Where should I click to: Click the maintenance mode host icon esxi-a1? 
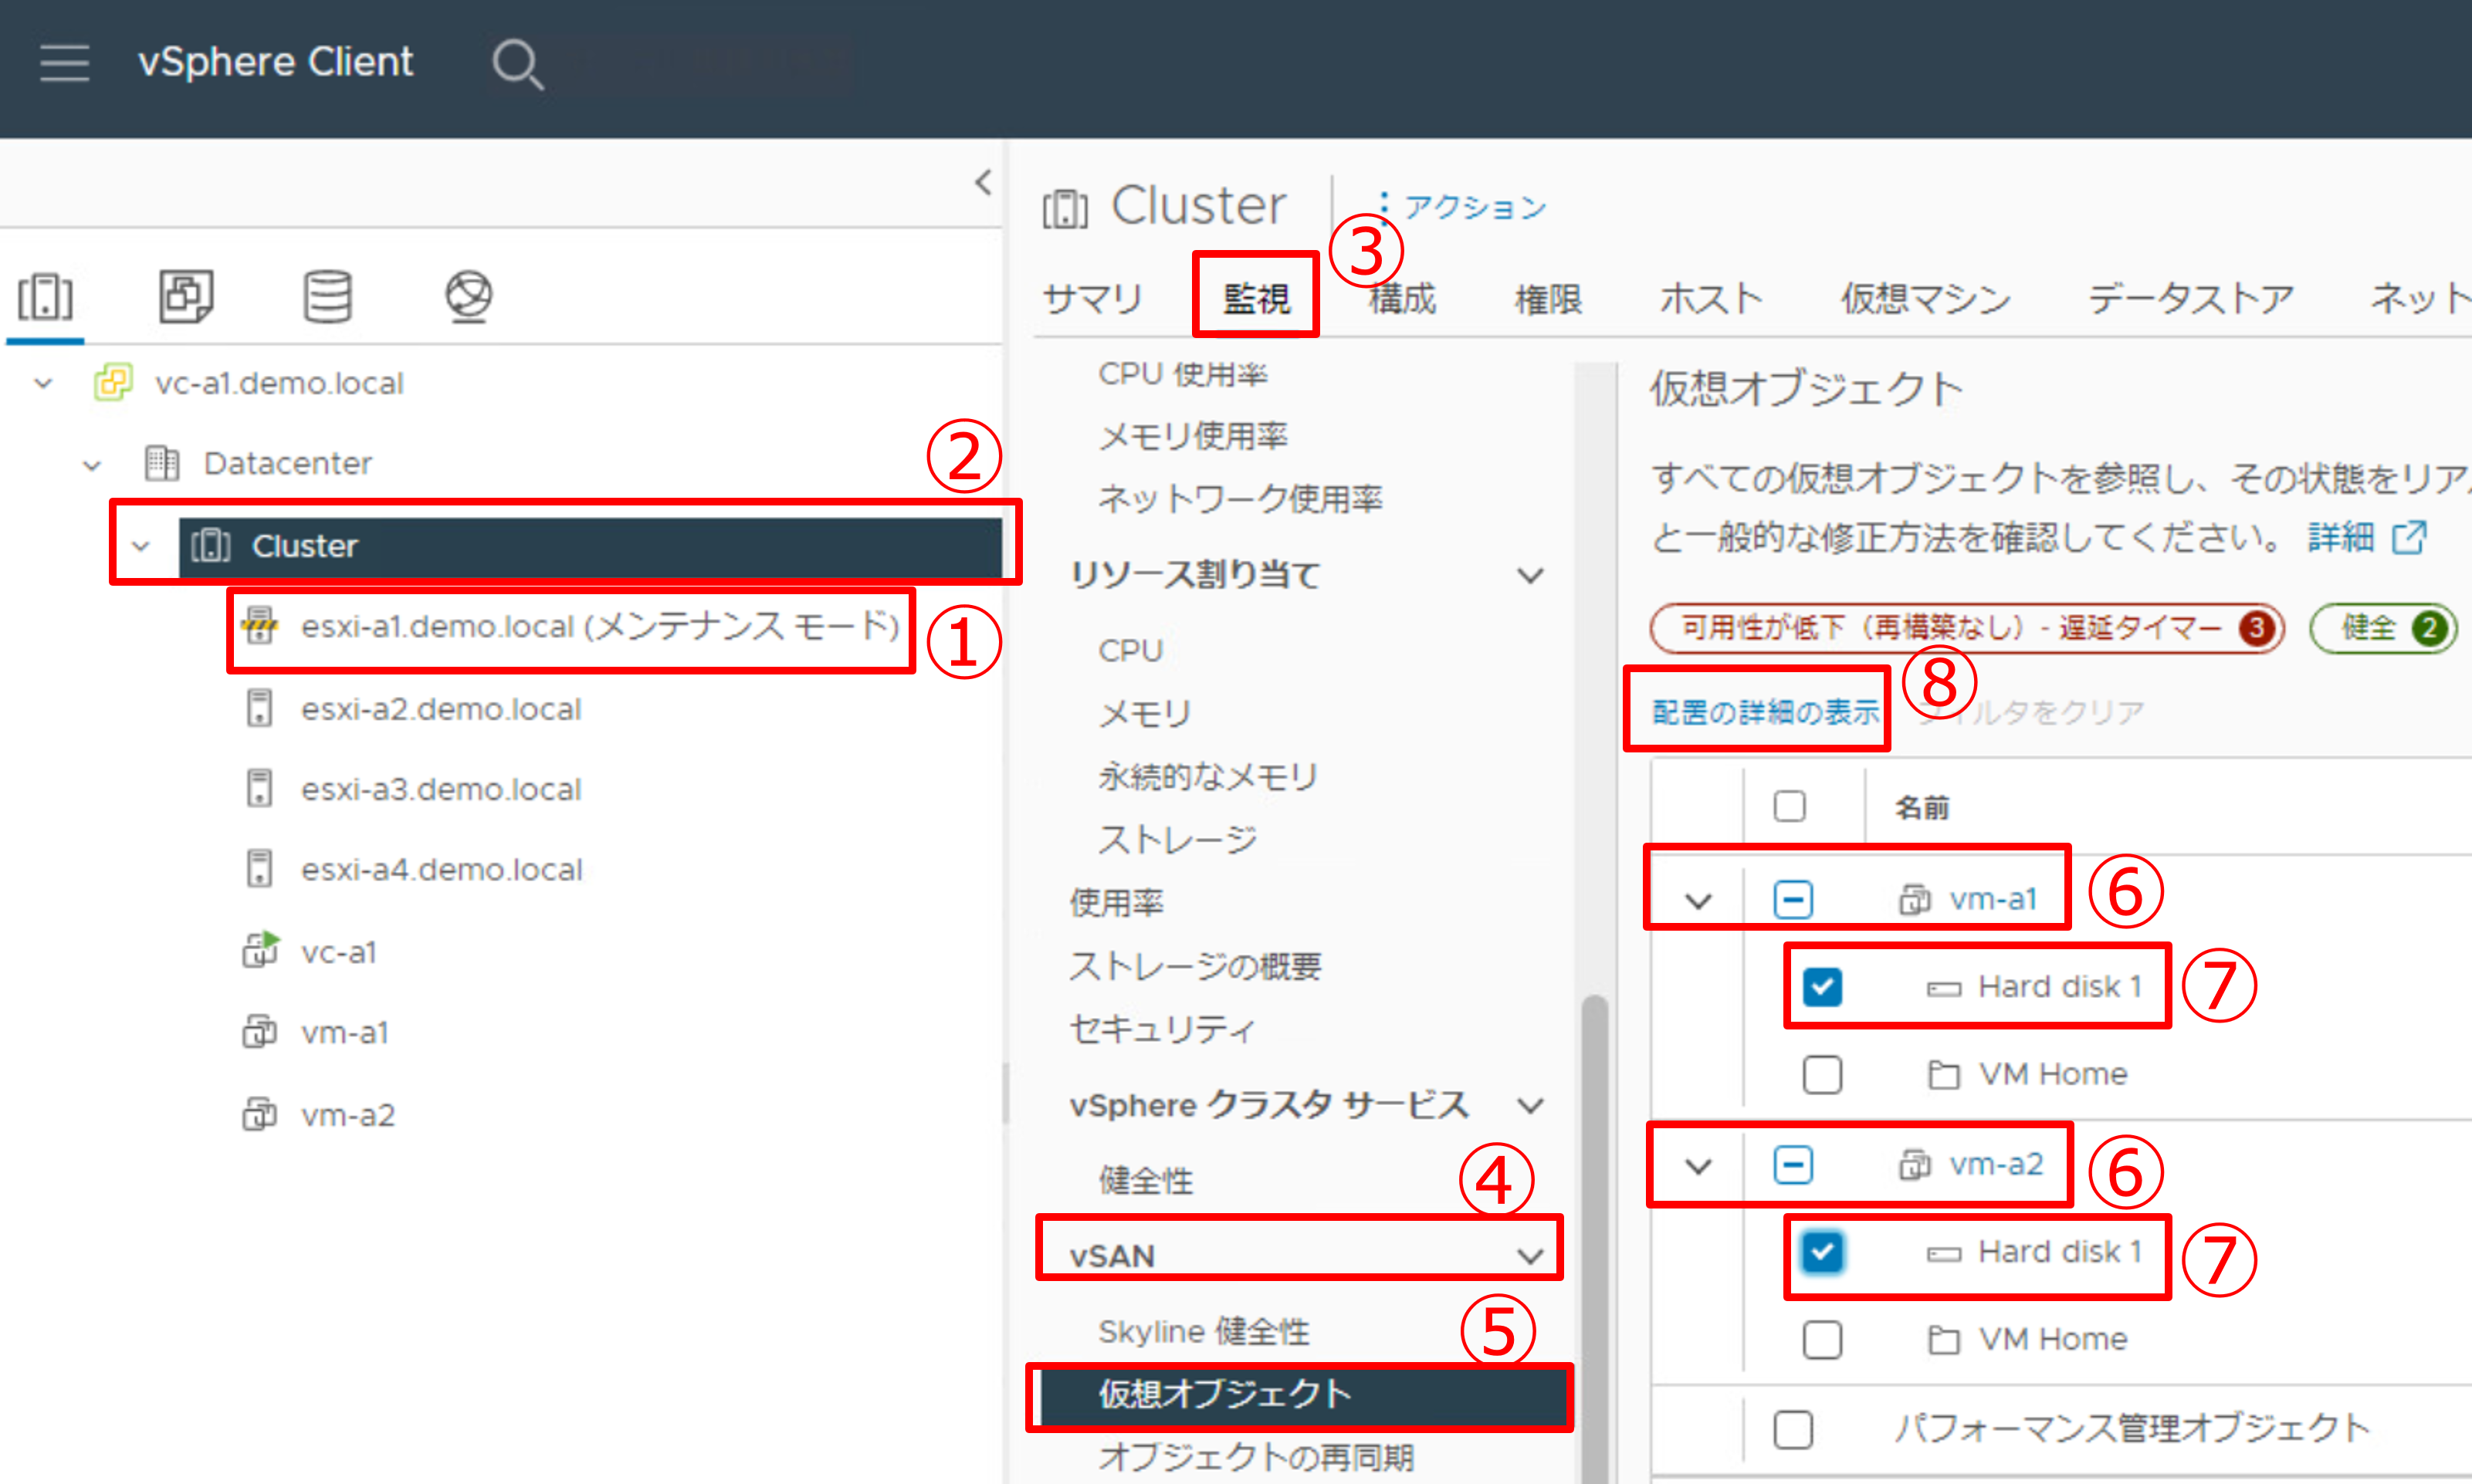pyautogui.click(x=260, y=626)
